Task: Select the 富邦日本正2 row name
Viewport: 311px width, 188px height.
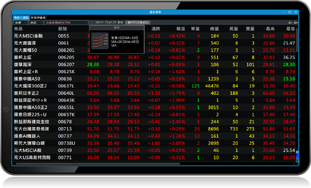Action: pos(26,93)
